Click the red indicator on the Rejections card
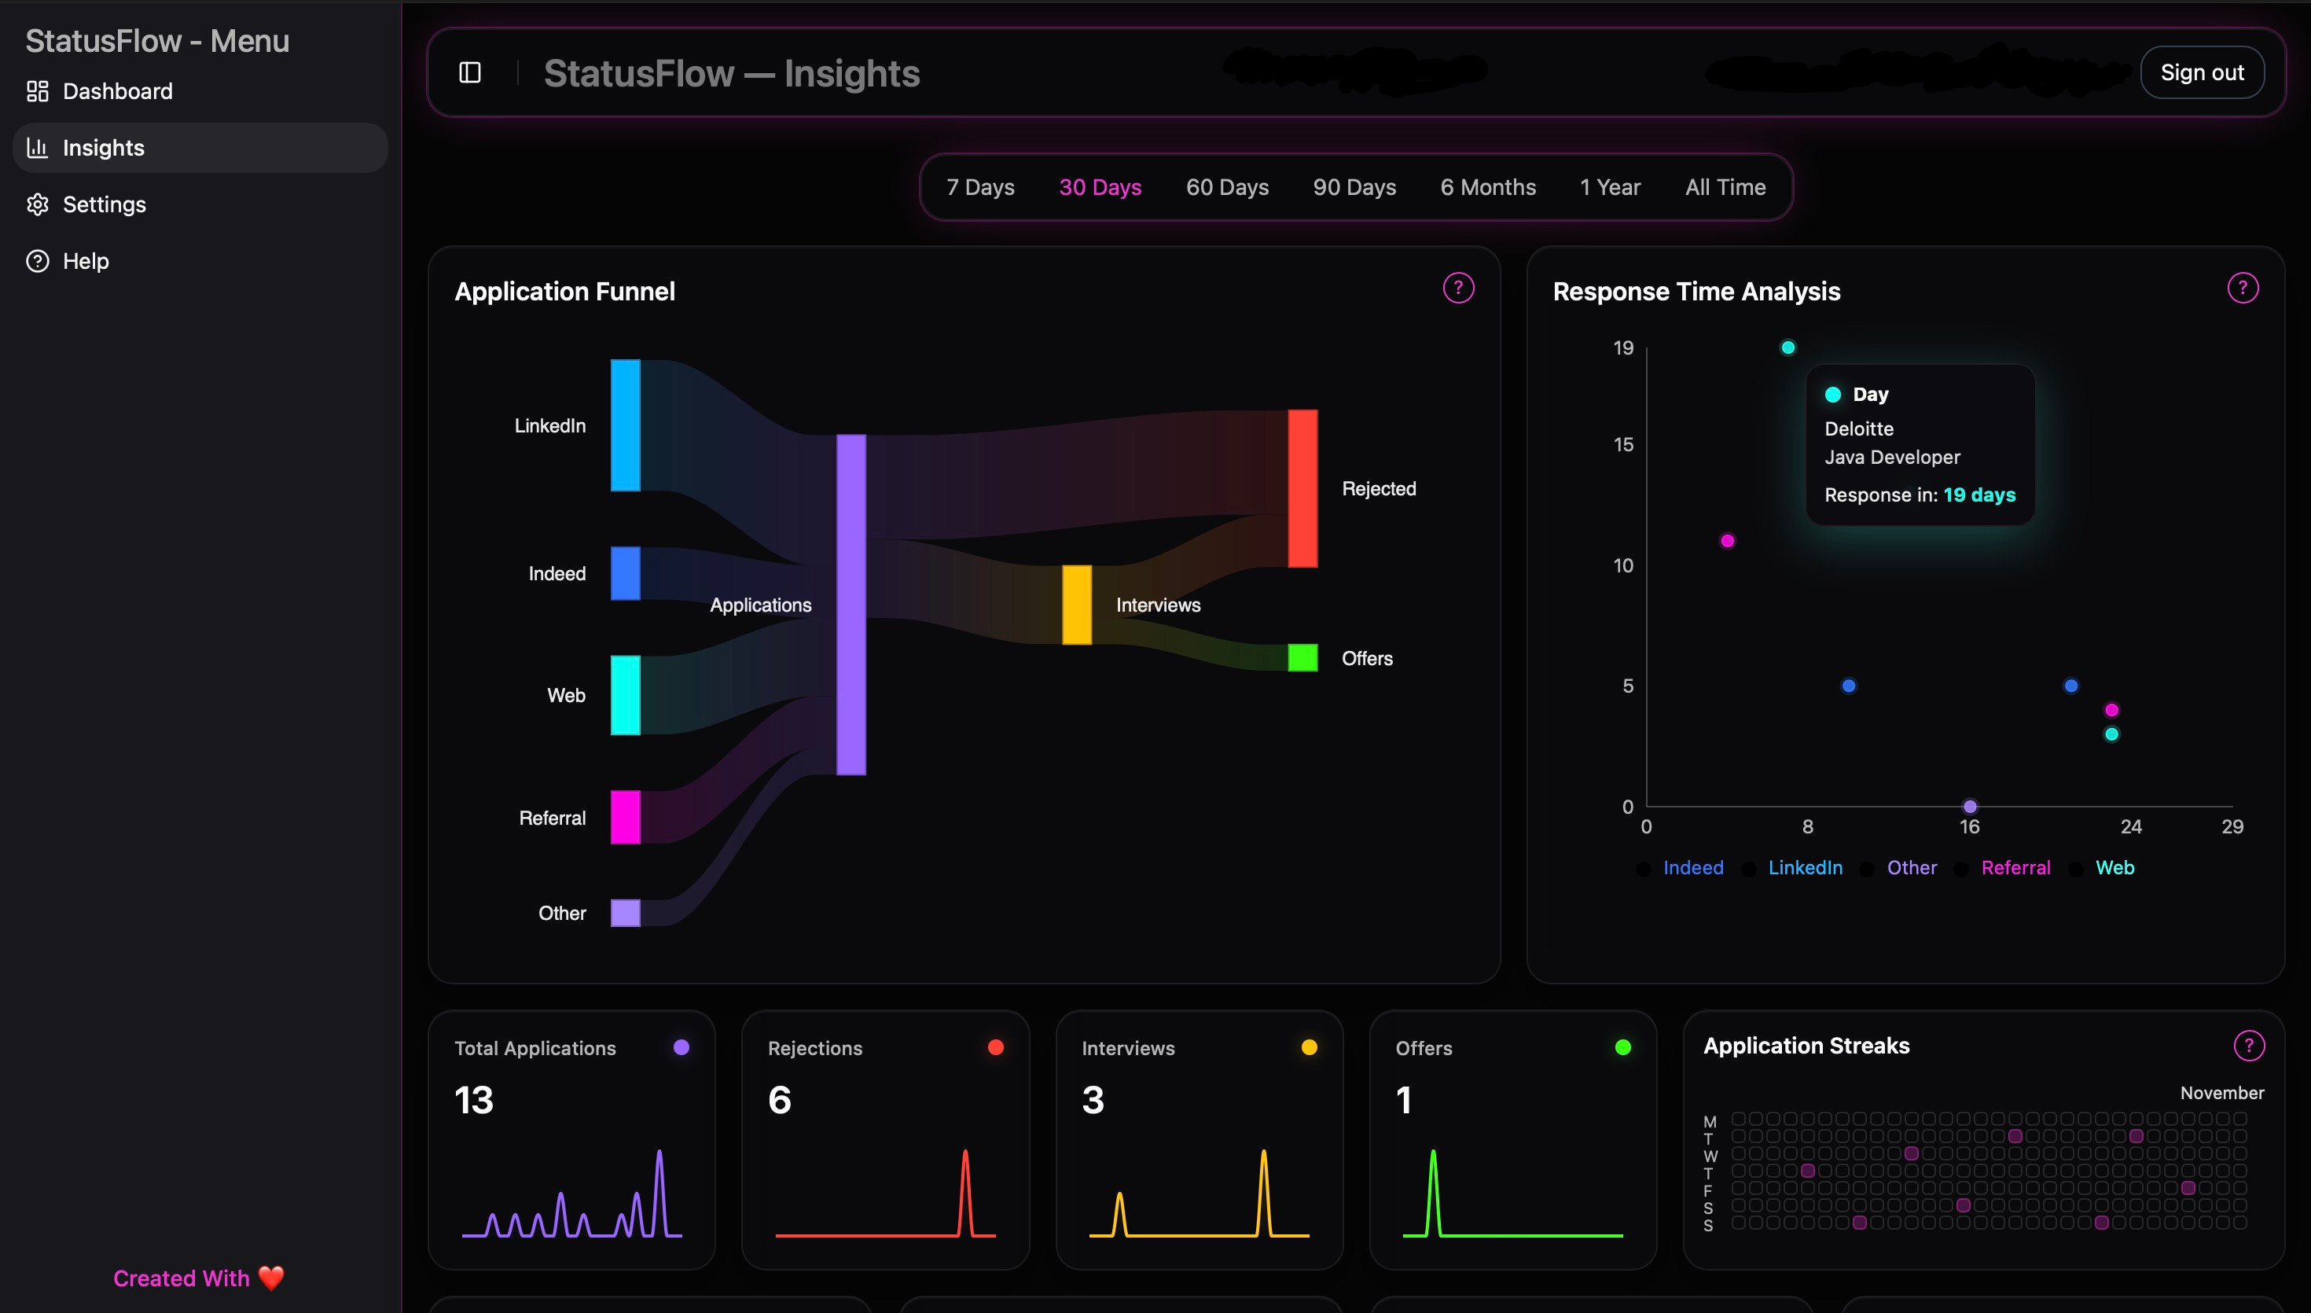 [x=995, y=1047]
